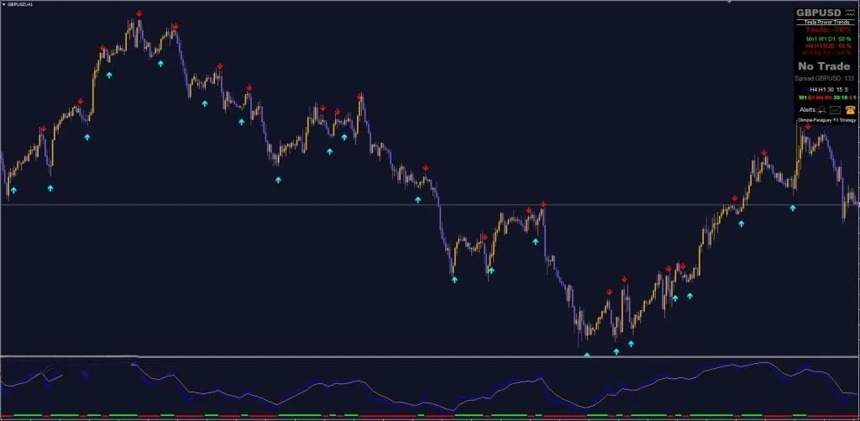
Task: Click the cyan buy arrow nearest the right chart edge
Action: pyautogui.click(x=792, y=208)
